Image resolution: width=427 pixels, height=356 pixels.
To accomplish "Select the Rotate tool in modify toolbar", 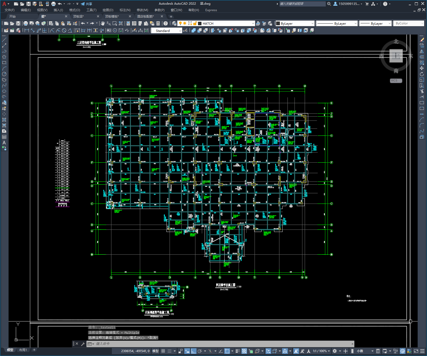I will pyautogui.click(x=422, y=74).
